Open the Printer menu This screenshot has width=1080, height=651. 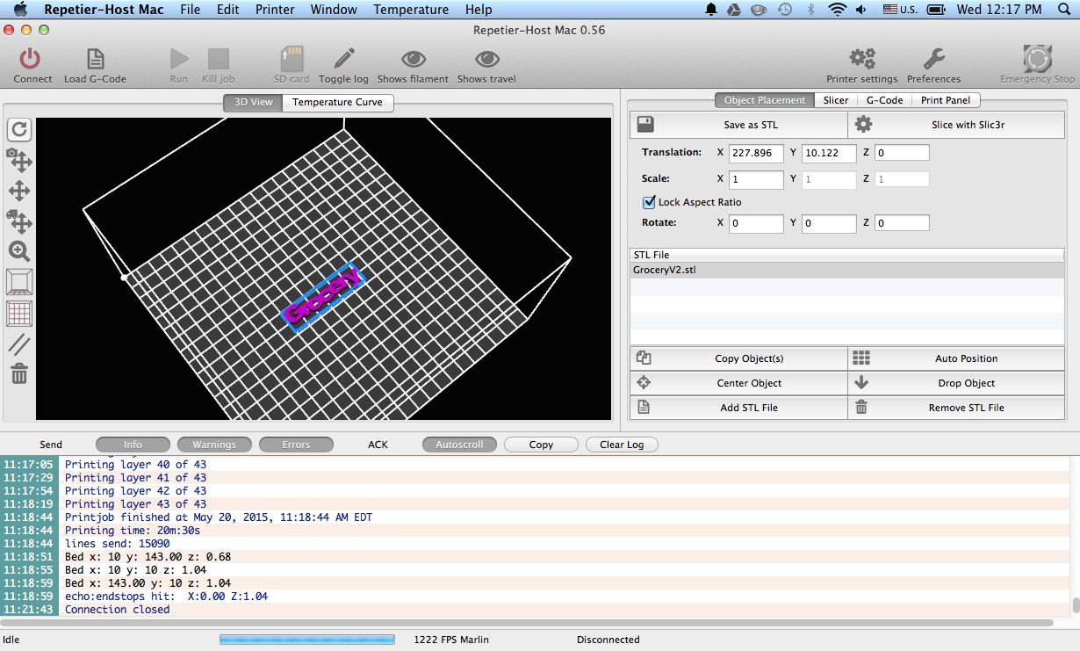click(x=275, y=10)
